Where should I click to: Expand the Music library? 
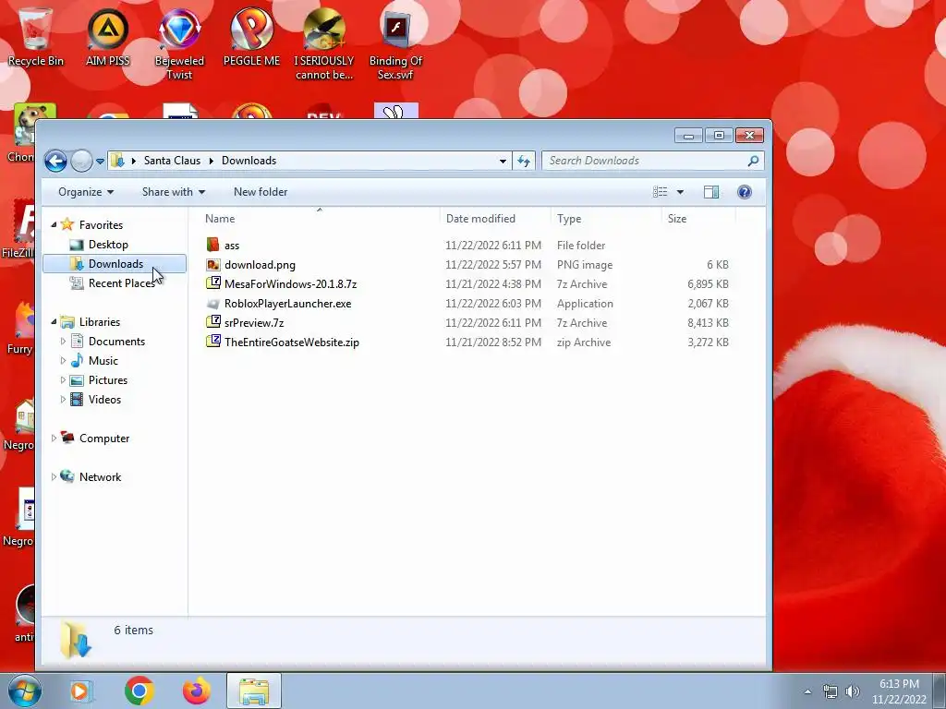pos(63,361)
